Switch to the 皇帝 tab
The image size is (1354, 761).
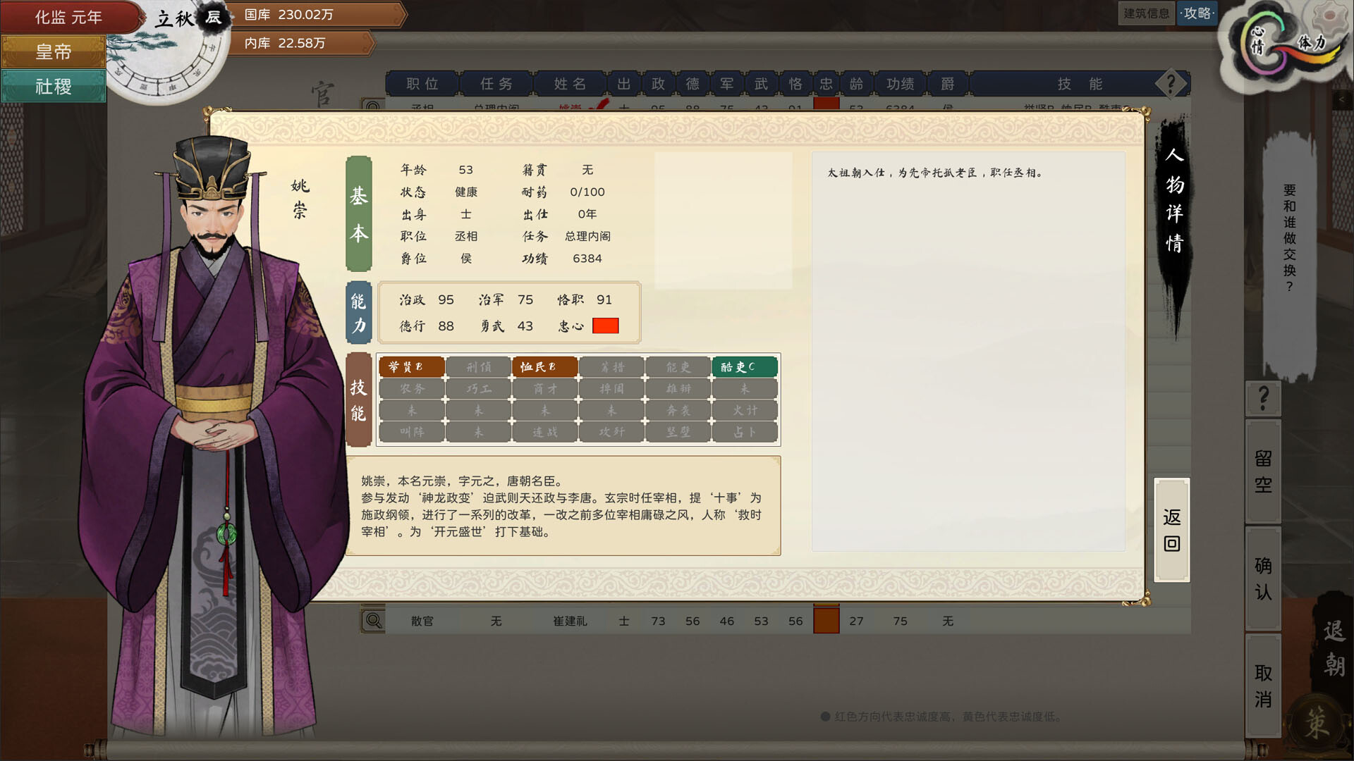pos(54,52)
